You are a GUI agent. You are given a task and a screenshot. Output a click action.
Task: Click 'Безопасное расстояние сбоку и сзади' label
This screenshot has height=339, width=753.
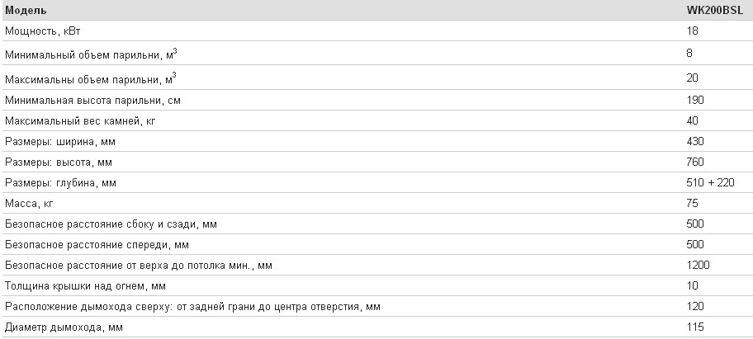pyautogui.click(x=111, y=224)
